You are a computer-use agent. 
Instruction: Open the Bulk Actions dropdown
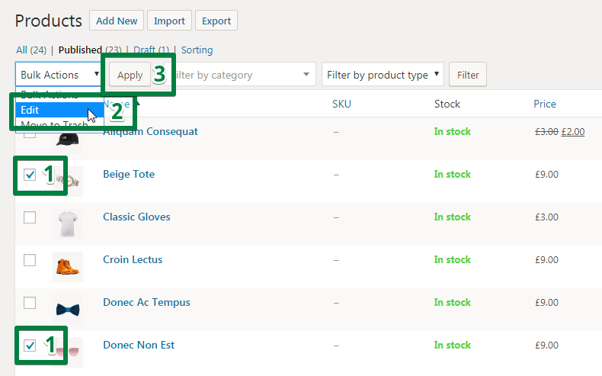(x=59, y=75)
